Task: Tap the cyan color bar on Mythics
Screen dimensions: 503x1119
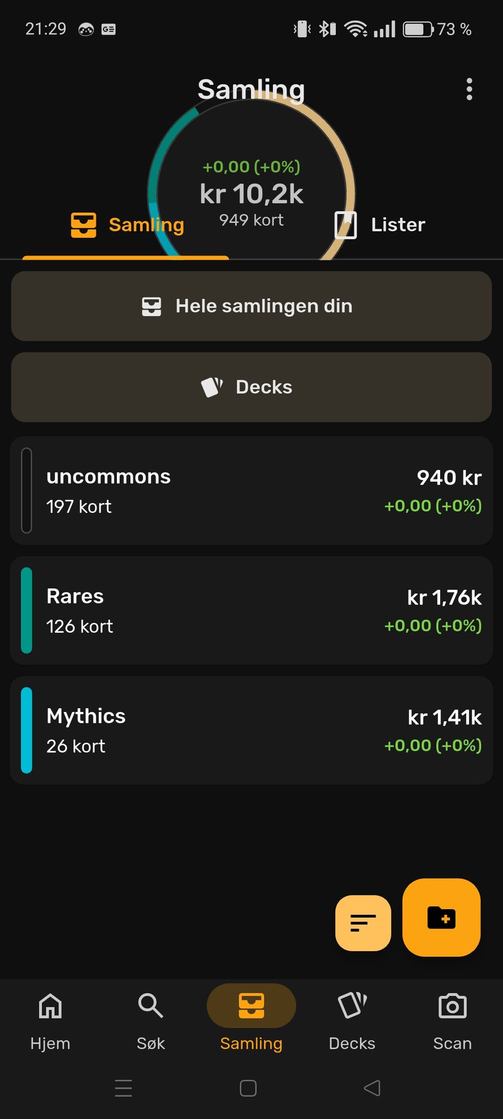Action: (x=27, y=730)
